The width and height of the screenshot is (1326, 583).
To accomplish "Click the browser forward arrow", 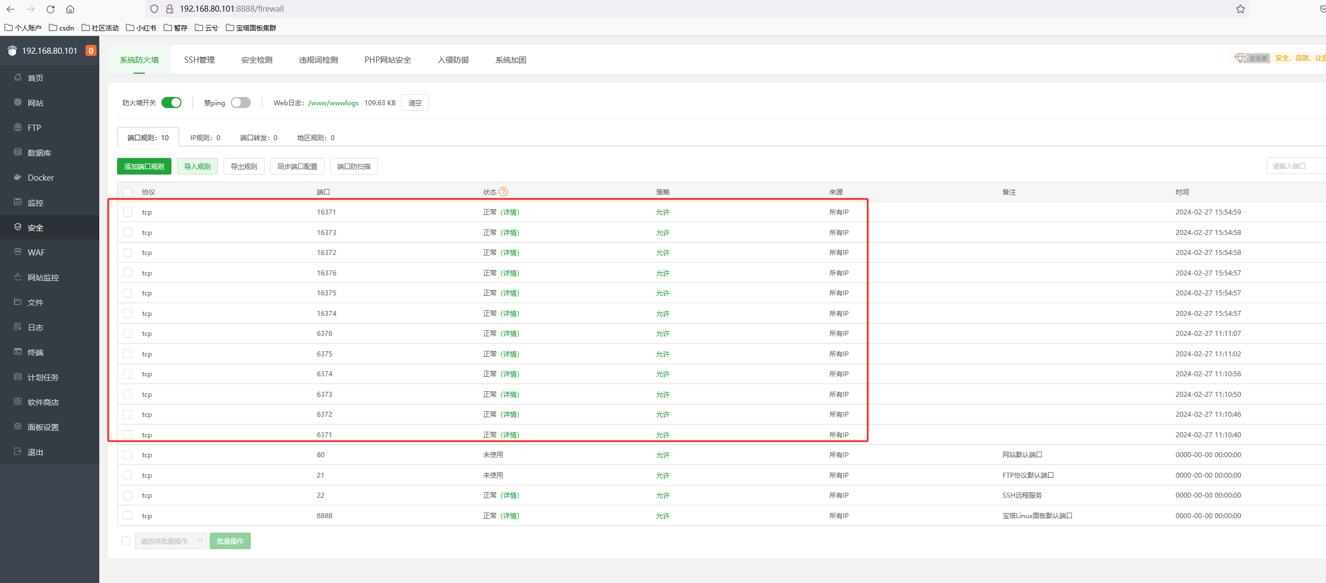I will (x=31, y=9).
